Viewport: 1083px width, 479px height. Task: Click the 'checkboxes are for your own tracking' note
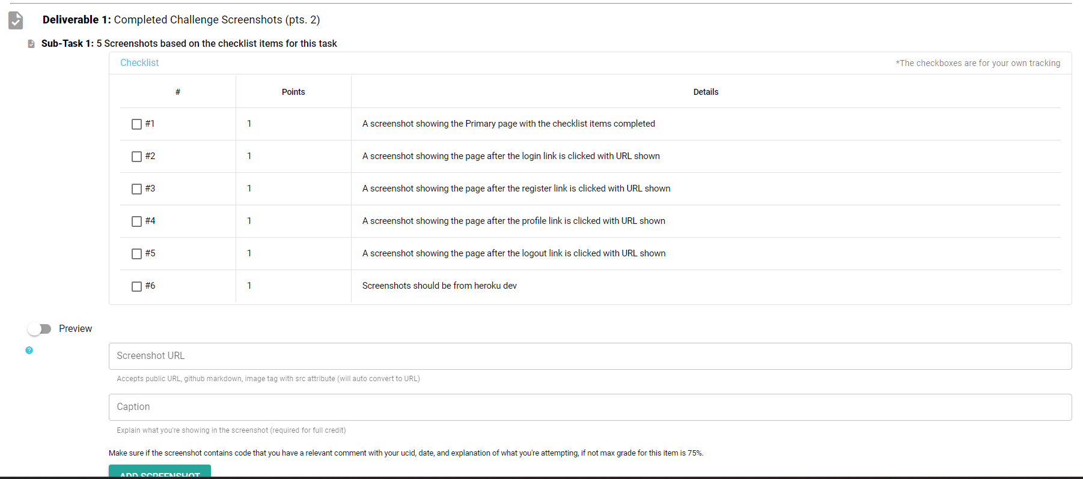tap(978, 63)
